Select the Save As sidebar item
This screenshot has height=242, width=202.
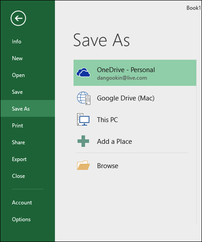tap(27, 108)
